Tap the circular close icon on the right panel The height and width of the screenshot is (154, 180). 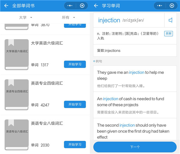click(172, 6)
